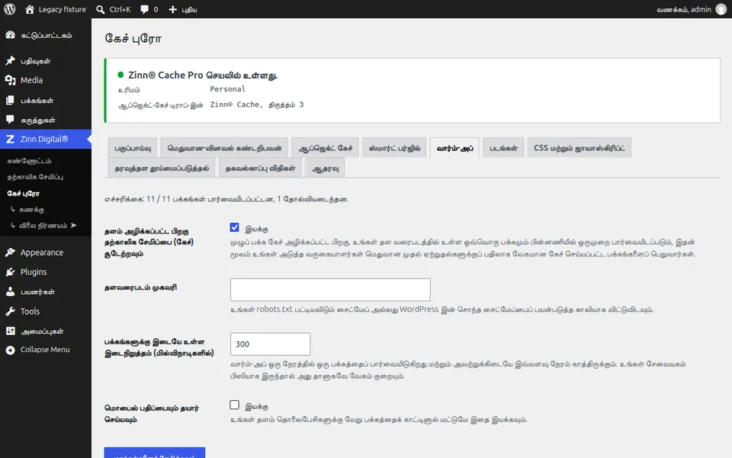
Task: Focus the delay field containing 300
Action: pos(270,344)
